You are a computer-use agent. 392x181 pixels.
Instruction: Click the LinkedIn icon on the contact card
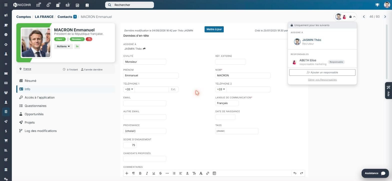click(77, 46)
